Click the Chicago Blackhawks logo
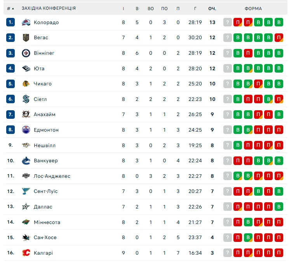Viewport: 289px width, 264px height. (26, 84)
